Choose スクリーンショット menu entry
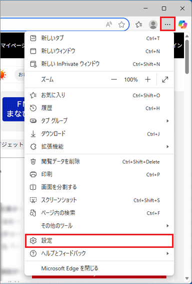 point(99,200)
